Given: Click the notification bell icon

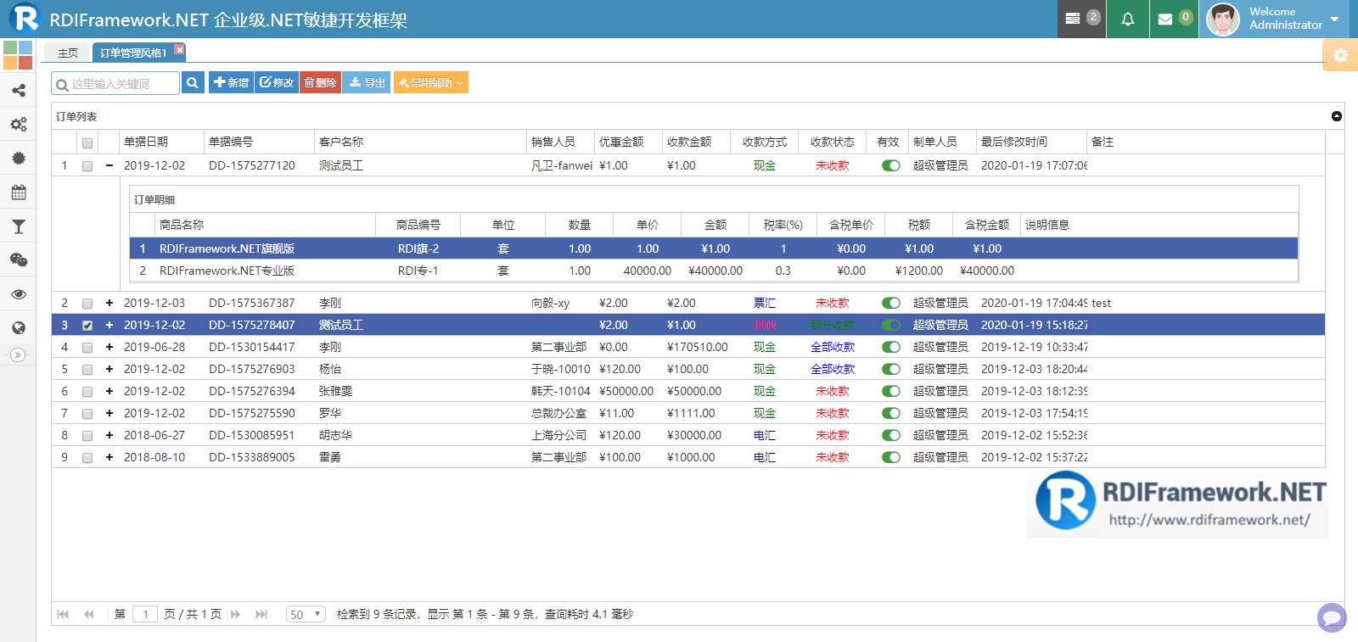Looking at the screenshot, I should click(x=1127, y=19).
